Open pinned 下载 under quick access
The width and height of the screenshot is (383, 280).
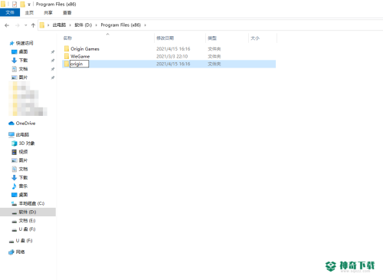(x=23, y=61)
